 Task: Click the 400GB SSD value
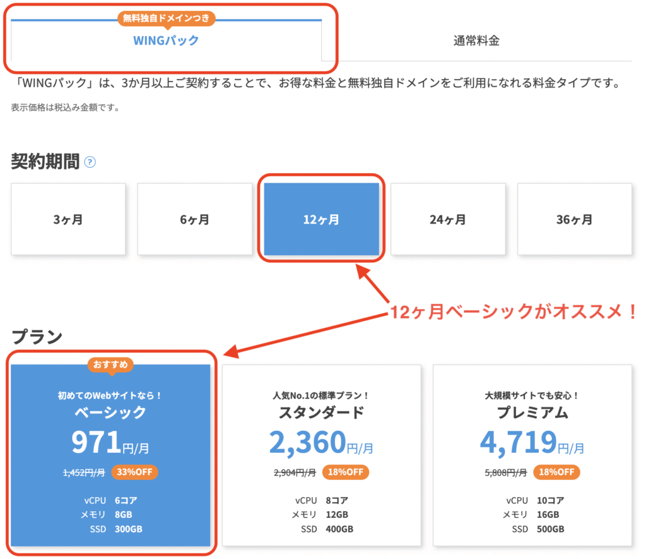click(339, 529)
